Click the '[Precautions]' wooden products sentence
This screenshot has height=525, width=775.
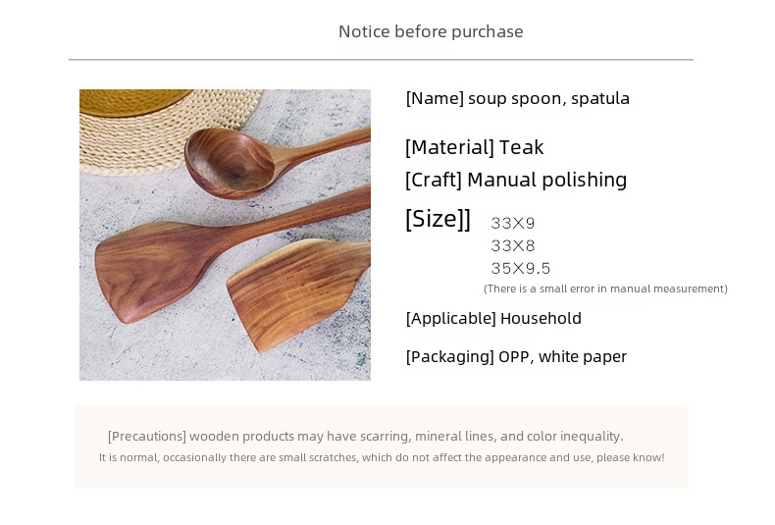coord(365,436)
